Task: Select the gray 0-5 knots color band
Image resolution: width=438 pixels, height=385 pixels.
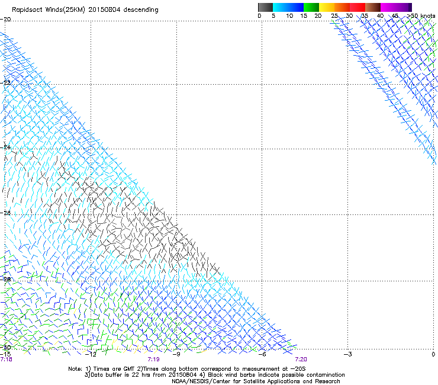Action: pos(265,7)
